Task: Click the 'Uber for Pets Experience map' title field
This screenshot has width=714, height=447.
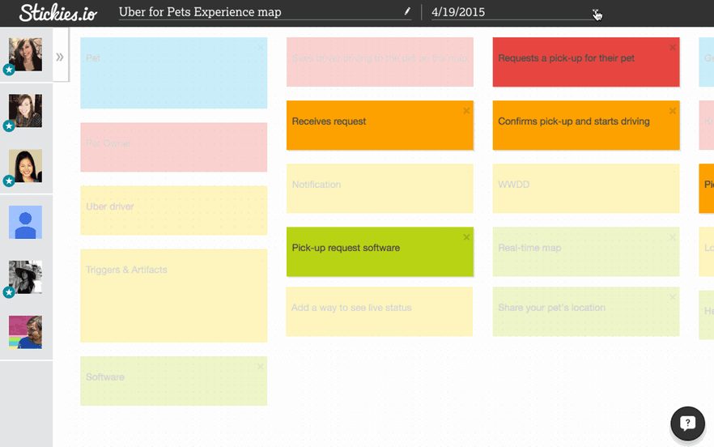Action: pyautogui.click(x=259, y=12)
